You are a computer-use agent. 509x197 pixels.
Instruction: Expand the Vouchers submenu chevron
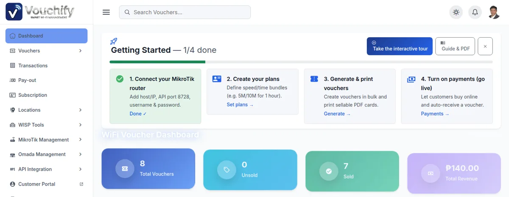81,51
